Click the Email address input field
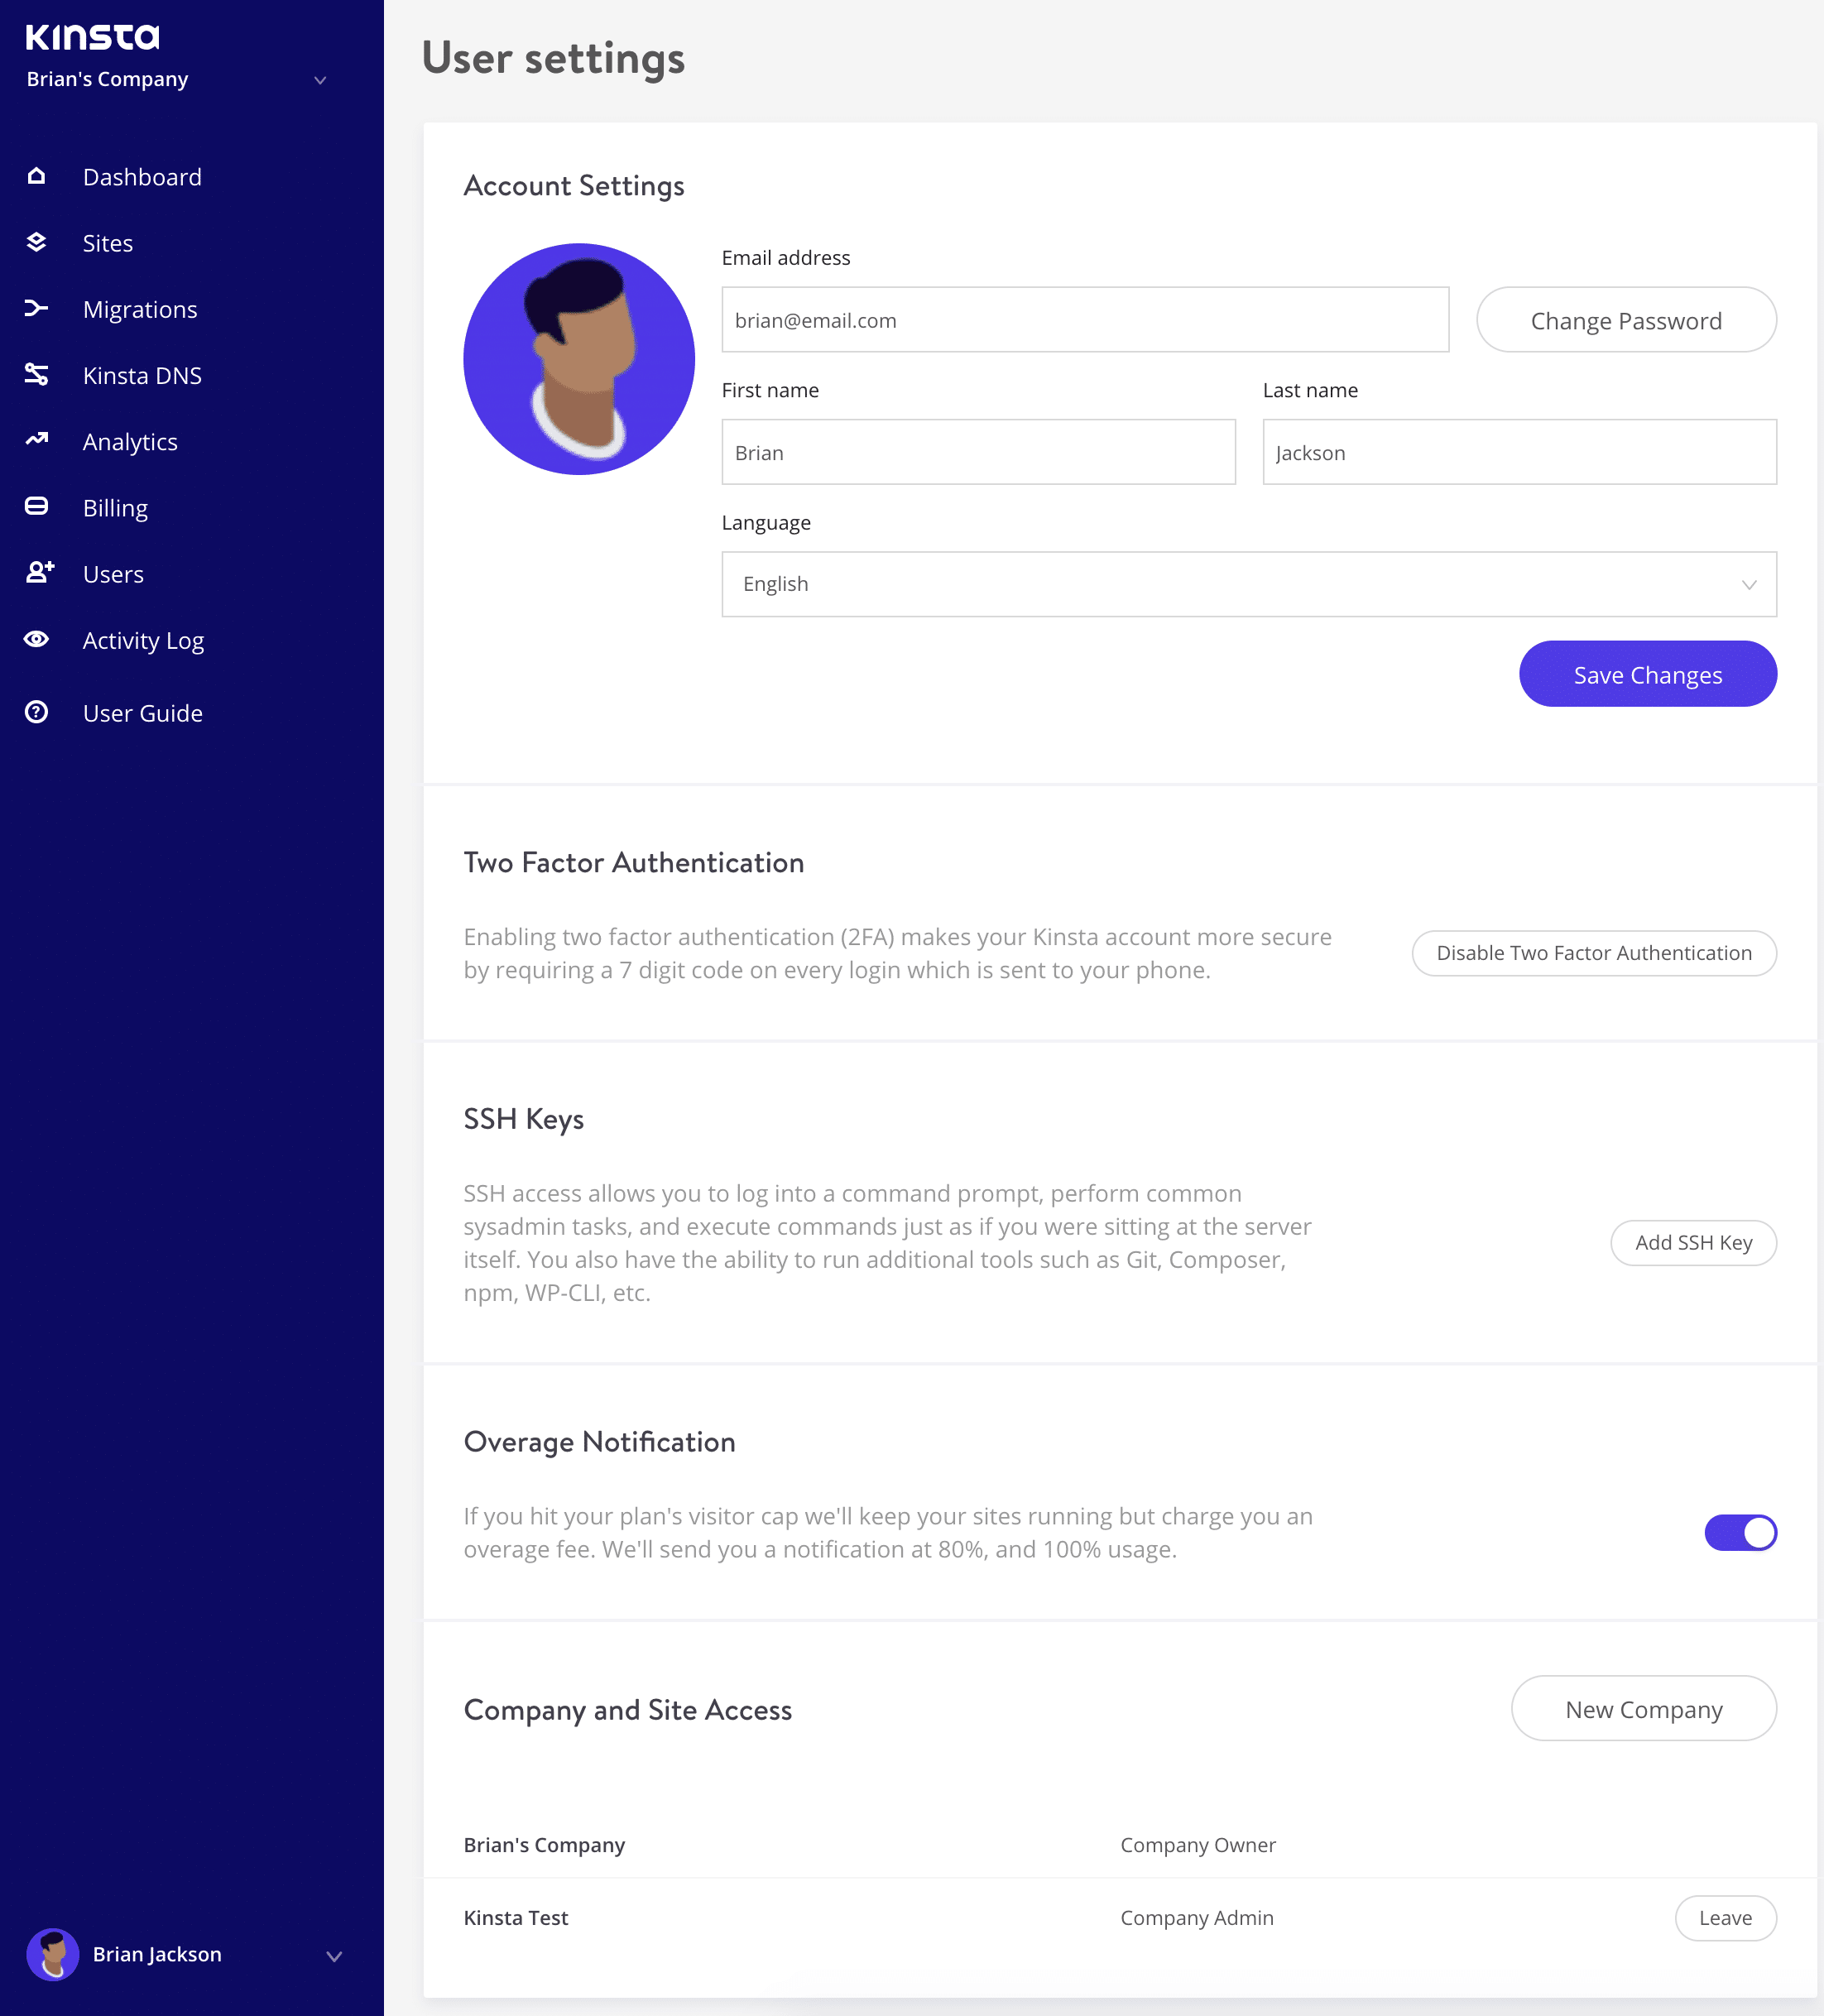 pos(1083,319)
